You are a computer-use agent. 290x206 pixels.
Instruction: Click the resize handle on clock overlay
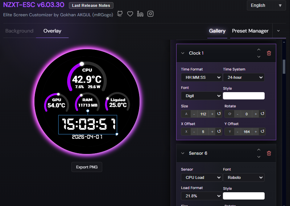(117, 134)
